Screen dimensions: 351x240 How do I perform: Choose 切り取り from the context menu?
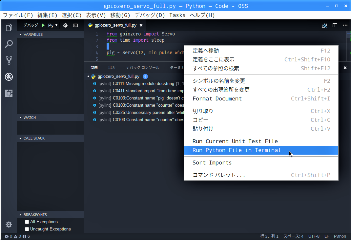pos(261,111)
